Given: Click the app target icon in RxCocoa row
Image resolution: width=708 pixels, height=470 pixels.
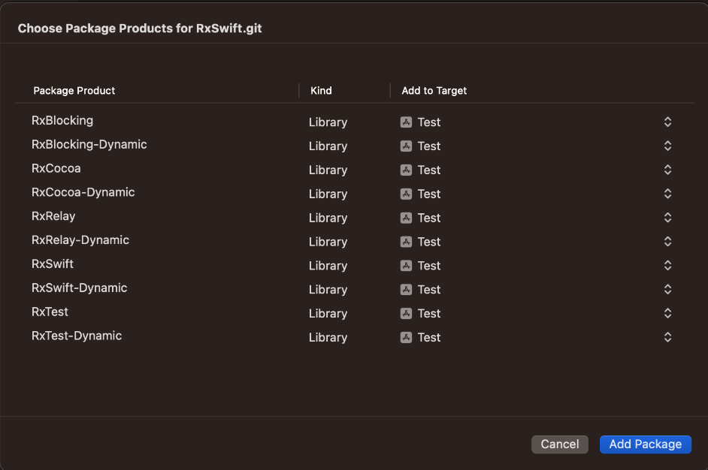Looking at the screenshot, I should (406, 170).
